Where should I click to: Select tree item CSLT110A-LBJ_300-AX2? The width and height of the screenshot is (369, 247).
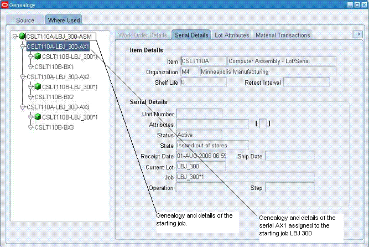pyautogui.click(x=58, y=77)
